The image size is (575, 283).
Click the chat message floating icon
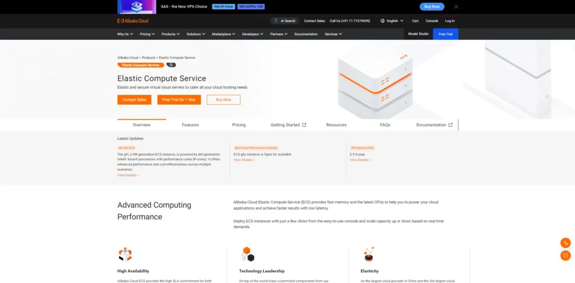(x=565, y=256)
